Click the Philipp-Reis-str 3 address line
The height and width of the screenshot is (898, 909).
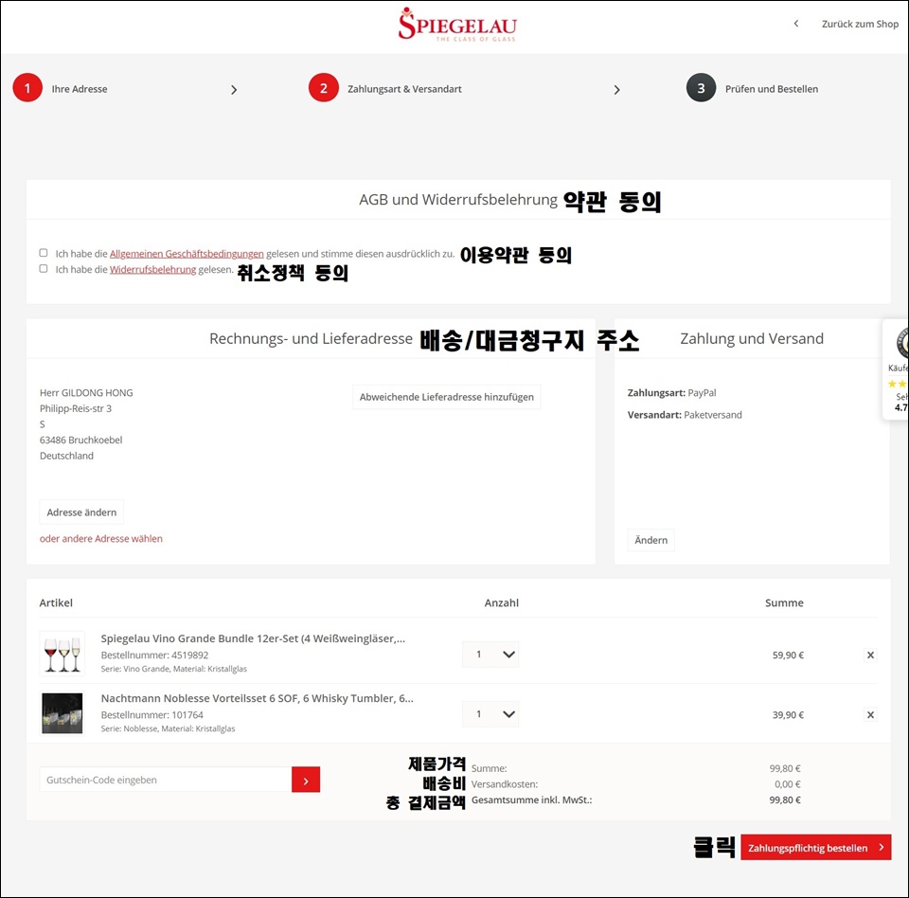(x=76, y=408)
